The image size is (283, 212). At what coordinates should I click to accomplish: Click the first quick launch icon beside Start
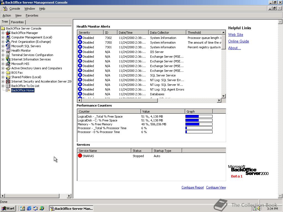click(x=23, y=208)
